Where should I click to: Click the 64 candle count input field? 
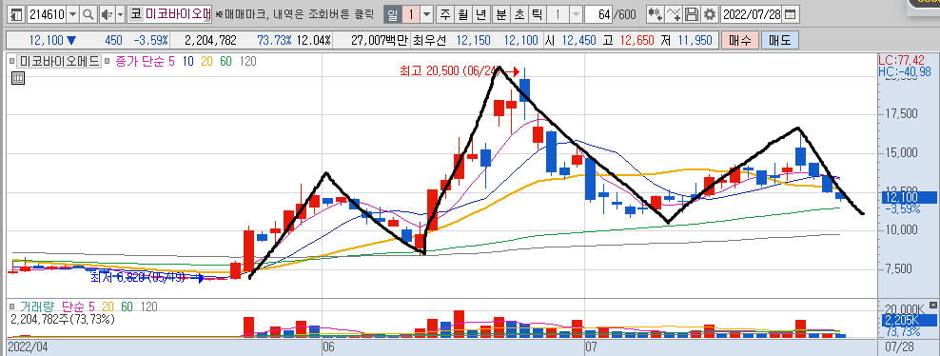click(x=603, y=14)
